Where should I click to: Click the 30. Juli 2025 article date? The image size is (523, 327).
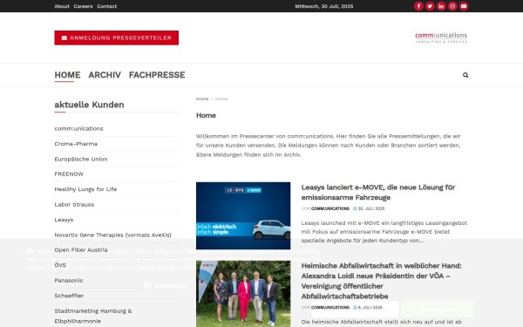point(369,208)
